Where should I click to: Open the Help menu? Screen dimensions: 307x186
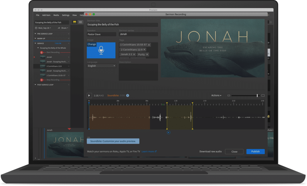[x=81, y=15]
